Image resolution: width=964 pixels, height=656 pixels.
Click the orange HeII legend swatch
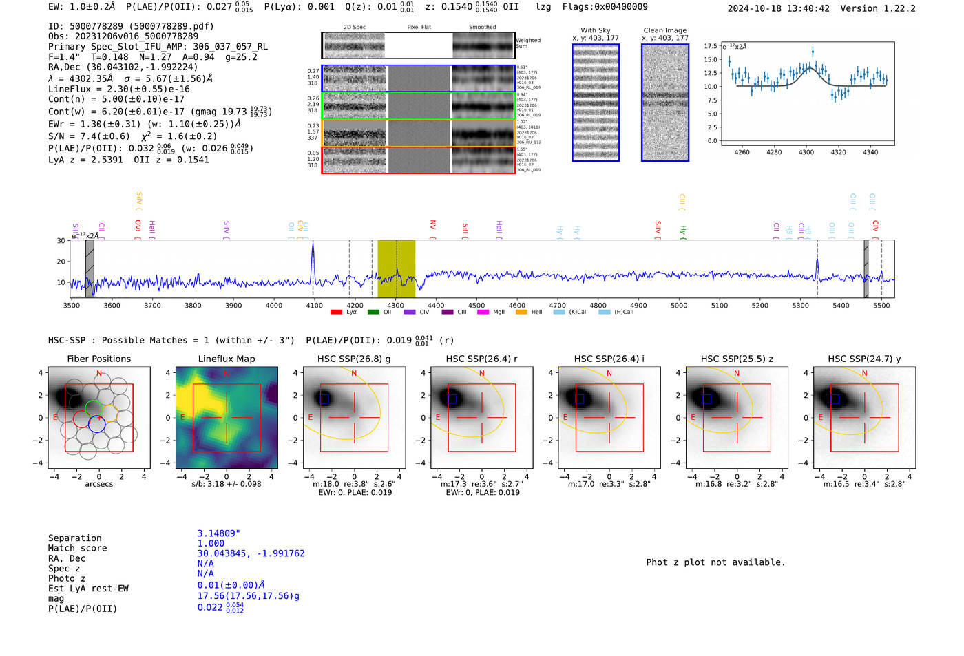click(521, 313)
